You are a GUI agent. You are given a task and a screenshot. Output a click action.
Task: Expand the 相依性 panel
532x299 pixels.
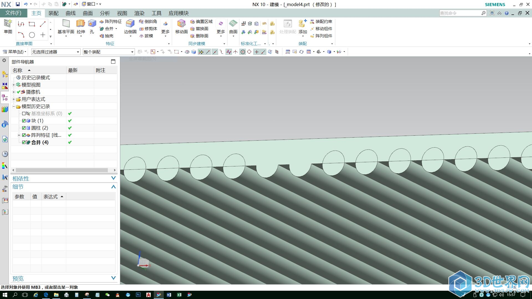[113, 178]
